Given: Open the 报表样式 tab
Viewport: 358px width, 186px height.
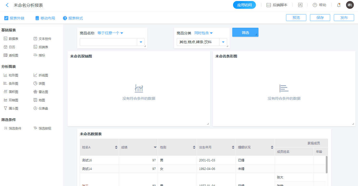Looking at the screenshot, I should pos(73,18).
